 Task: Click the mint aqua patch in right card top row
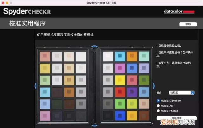(x=144, y=56)
